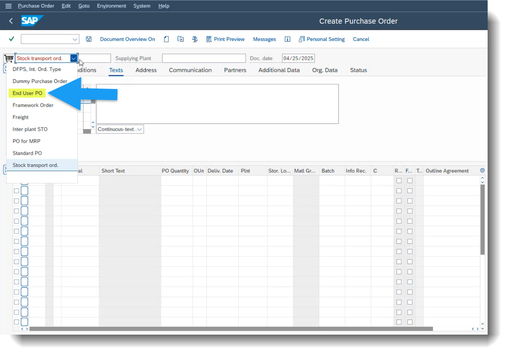
Task: Pick Standard PO option
Action: coord(42,153)
